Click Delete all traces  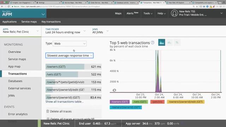(x=61, y=111)
